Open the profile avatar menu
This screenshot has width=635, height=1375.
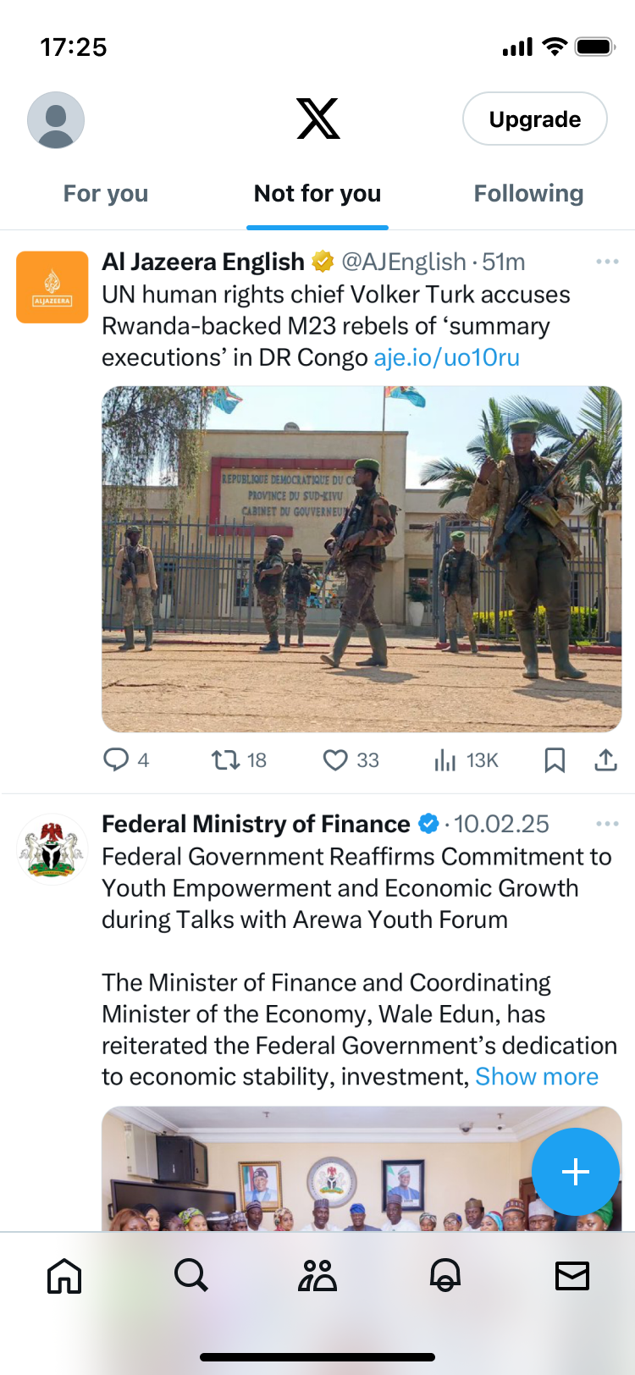(56, 120)
